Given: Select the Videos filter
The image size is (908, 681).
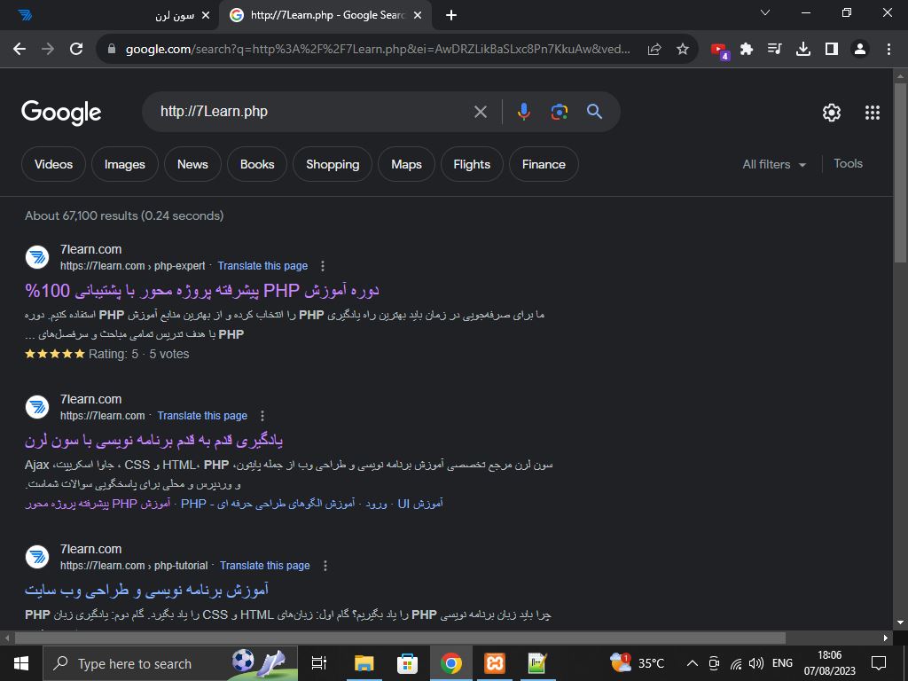Looking at the screenshot, I should (x=53, y=164).
